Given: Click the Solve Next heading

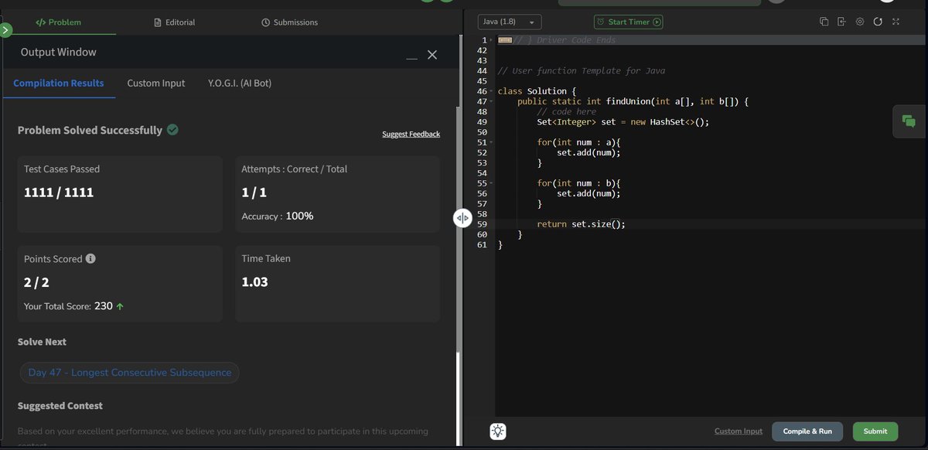Looking at the screenshot, I should pos(42,342).
